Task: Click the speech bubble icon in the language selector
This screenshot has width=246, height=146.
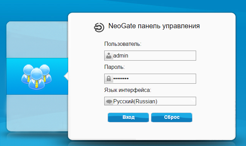Action: pos(109,102)
